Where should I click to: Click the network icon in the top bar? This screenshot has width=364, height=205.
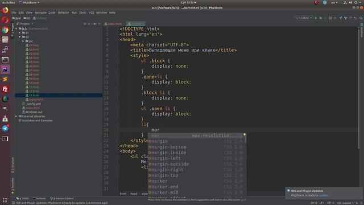click(345, 2)
